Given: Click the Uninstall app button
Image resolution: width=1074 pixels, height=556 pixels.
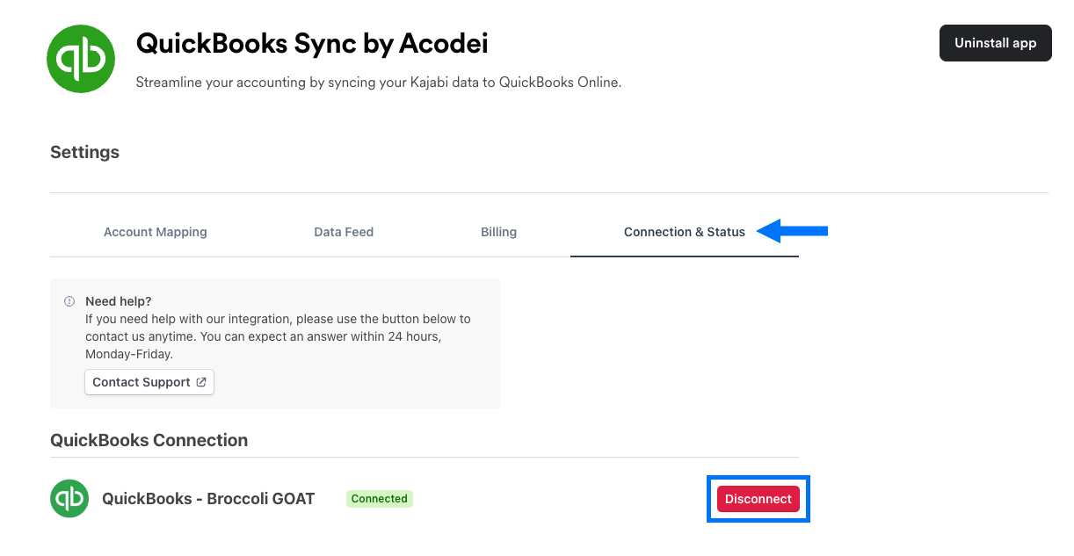Looking at the screenshot, I should 995,42.
